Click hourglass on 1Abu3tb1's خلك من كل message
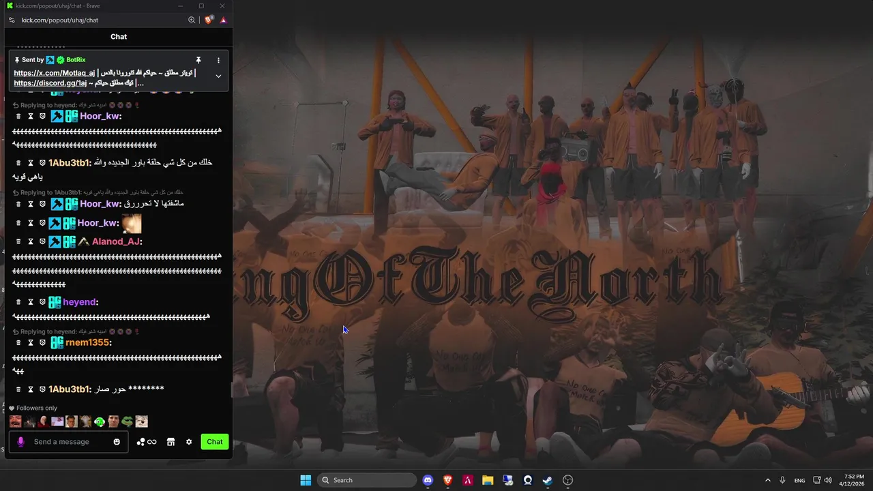Image resolution: width=873 pixels, height=491 pixels. pyautogui.click(x=31, y=163)
